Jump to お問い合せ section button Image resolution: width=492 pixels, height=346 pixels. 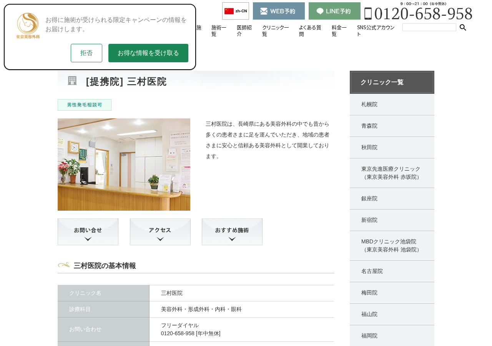coord(88,232)
